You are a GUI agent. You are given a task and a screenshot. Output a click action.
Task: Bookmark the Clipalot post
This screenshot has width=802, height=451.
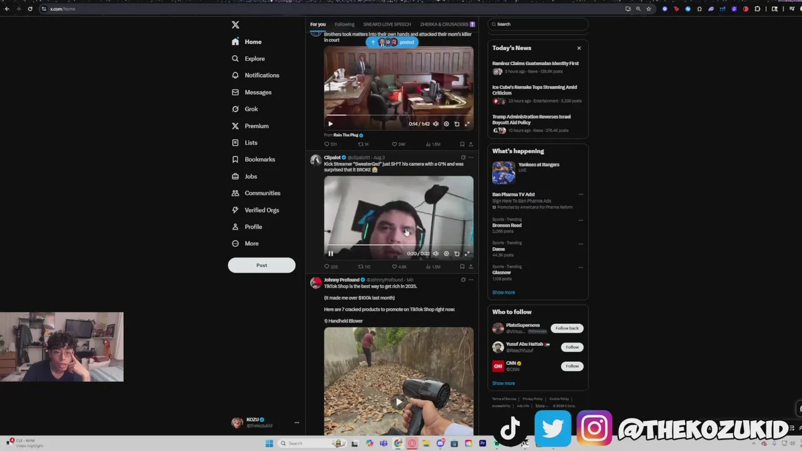click(462, 267)
